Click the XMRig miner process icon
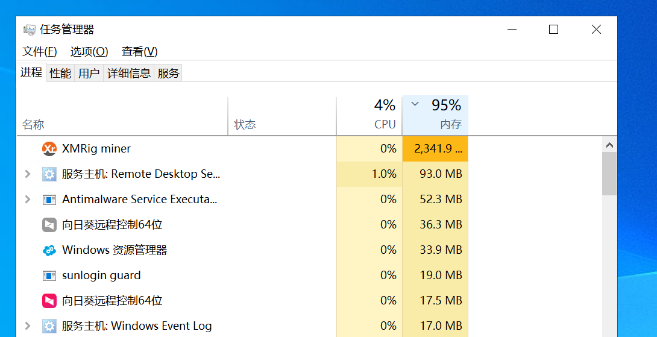Image resolution: width=657 pixels, height=337 pixels. (x=49, y=149)
